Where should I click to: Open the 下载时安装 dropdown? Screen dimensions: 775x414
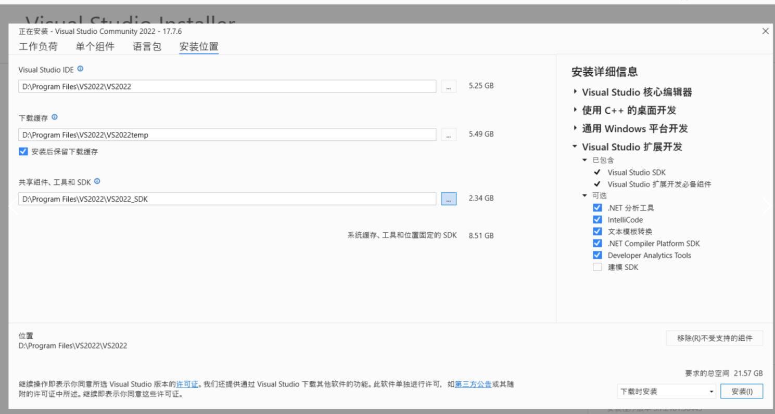[x=667, y=391]
